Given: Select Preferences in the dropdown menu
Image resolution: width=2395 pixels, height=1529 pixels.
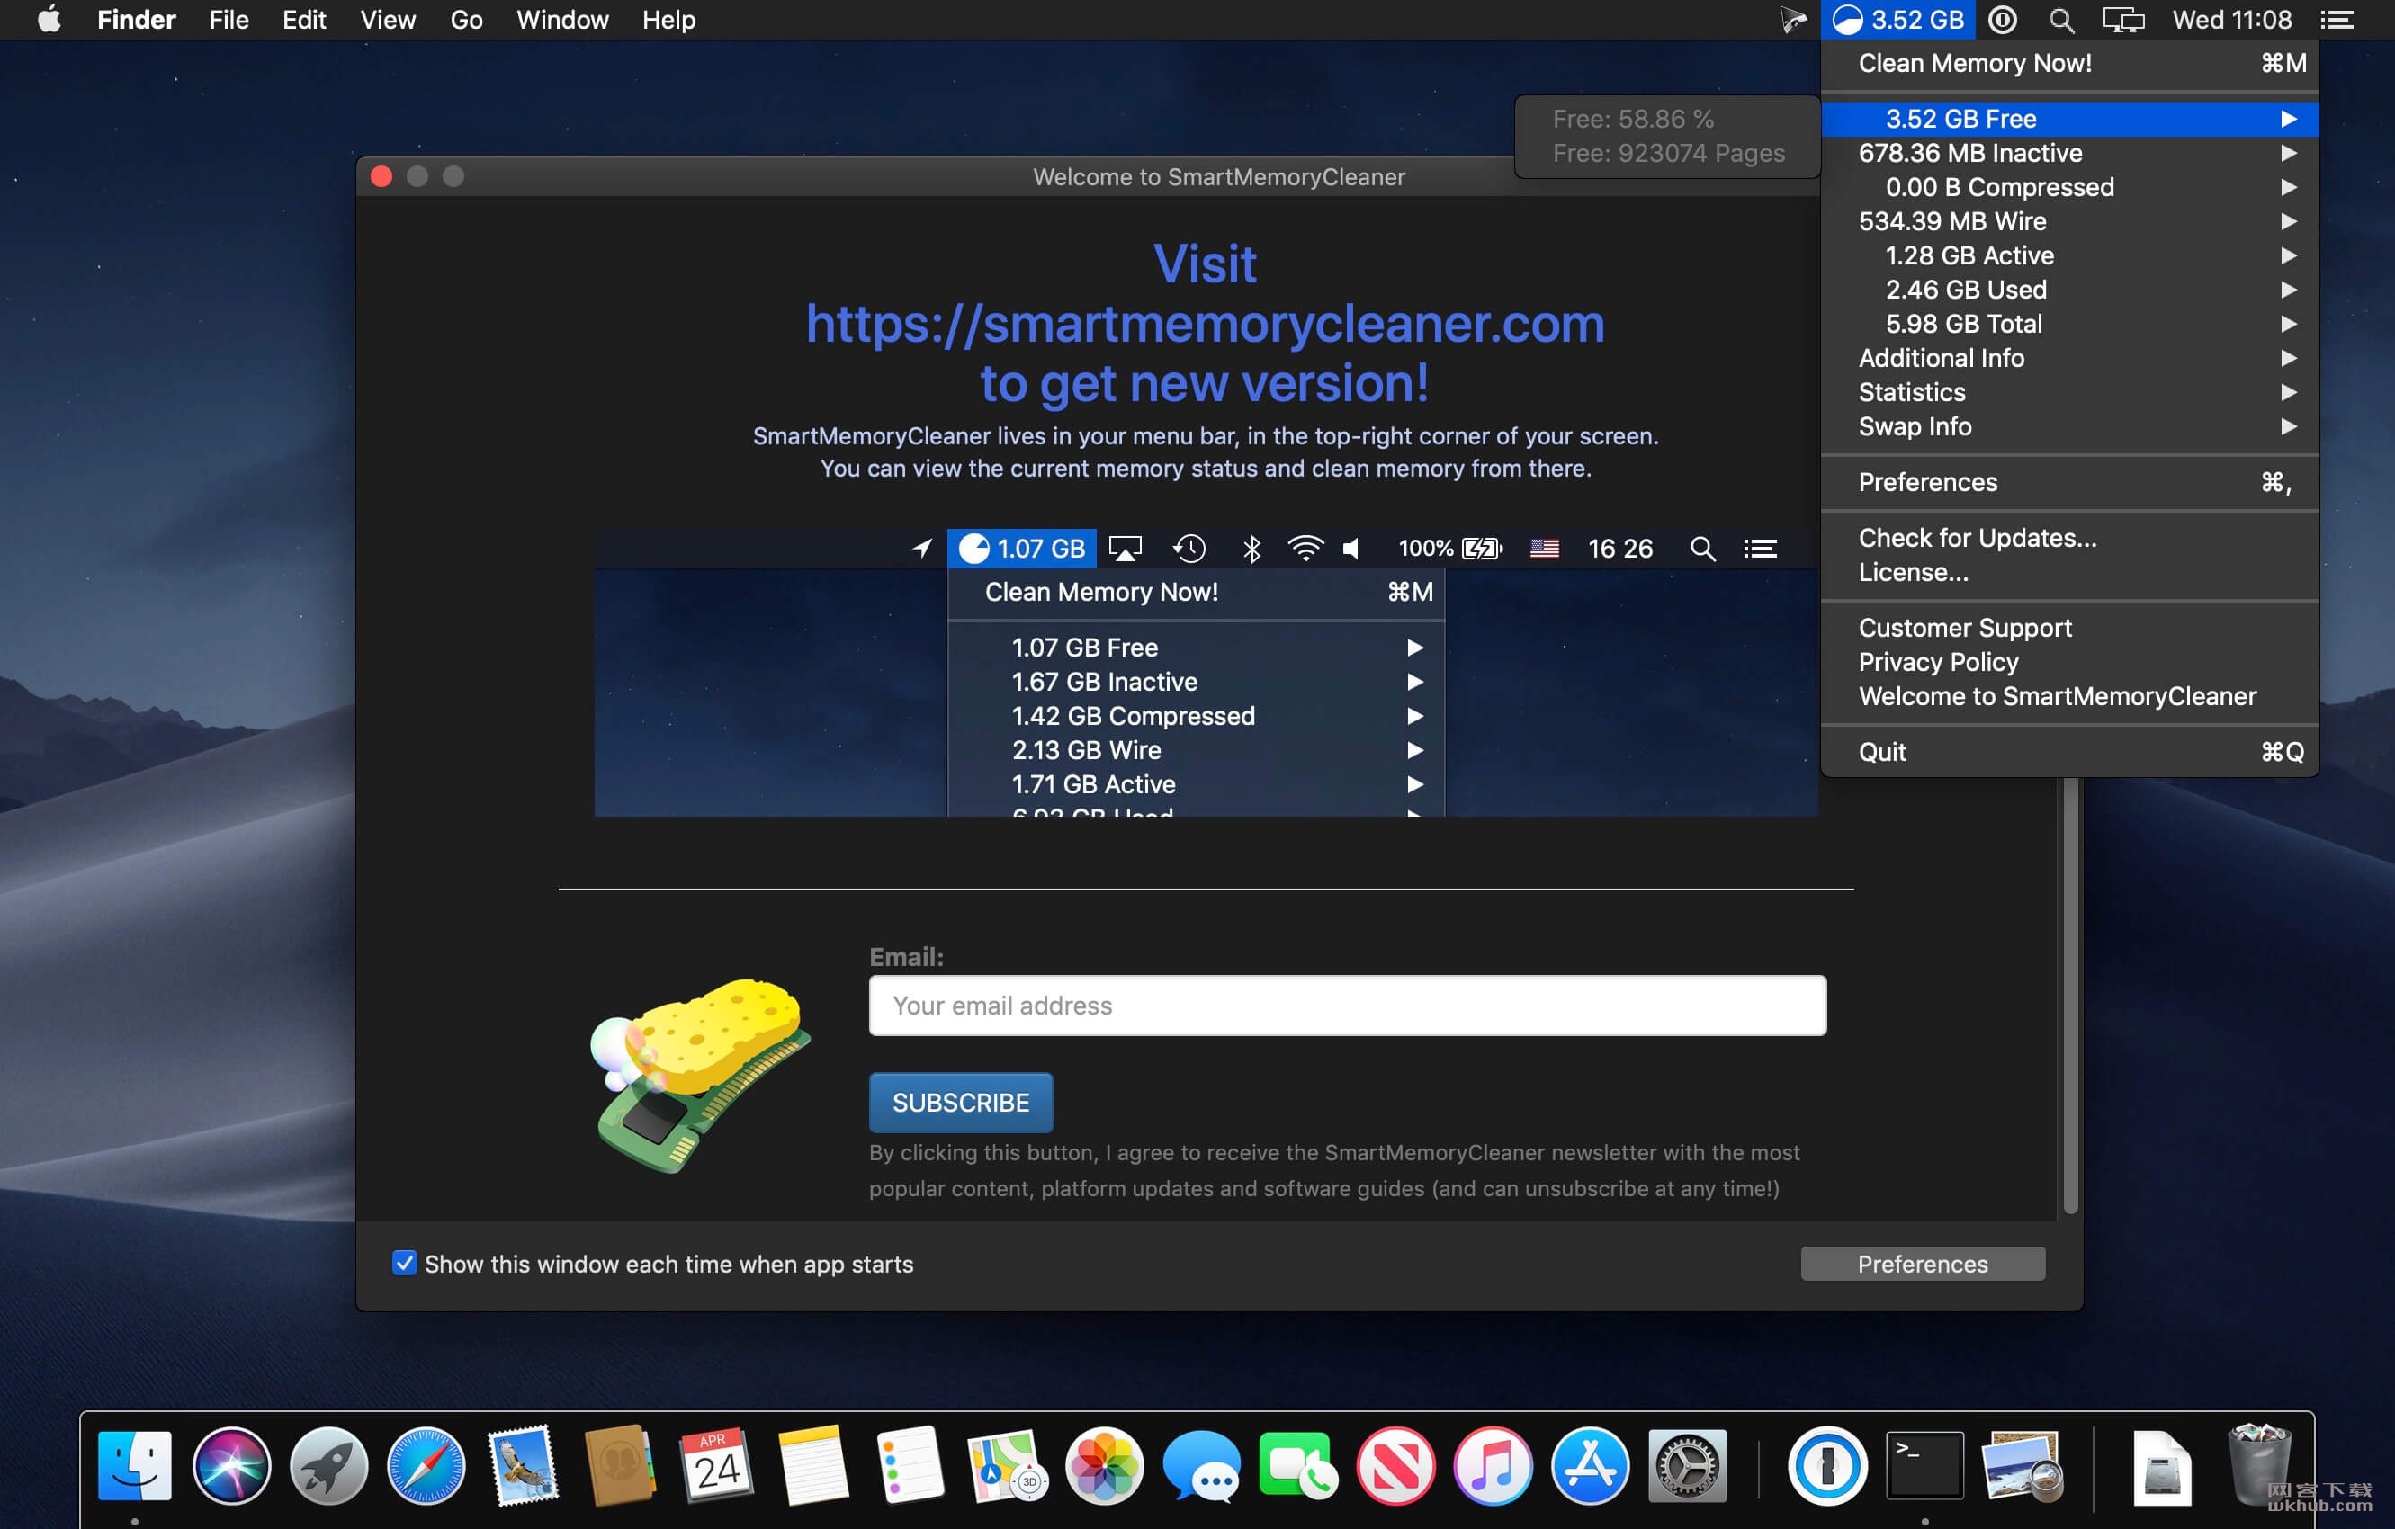Looking at the screenshot, I should coord(2070,482).
